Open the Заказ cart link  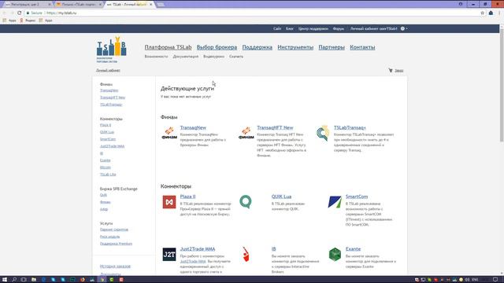pyautogui.click(x=399, y=70)
